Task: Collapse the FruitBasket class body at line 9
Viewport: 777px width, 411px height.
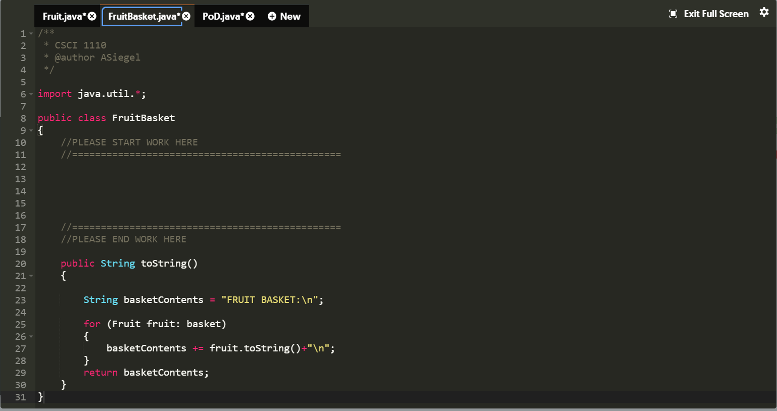Action: pos(31,130)
